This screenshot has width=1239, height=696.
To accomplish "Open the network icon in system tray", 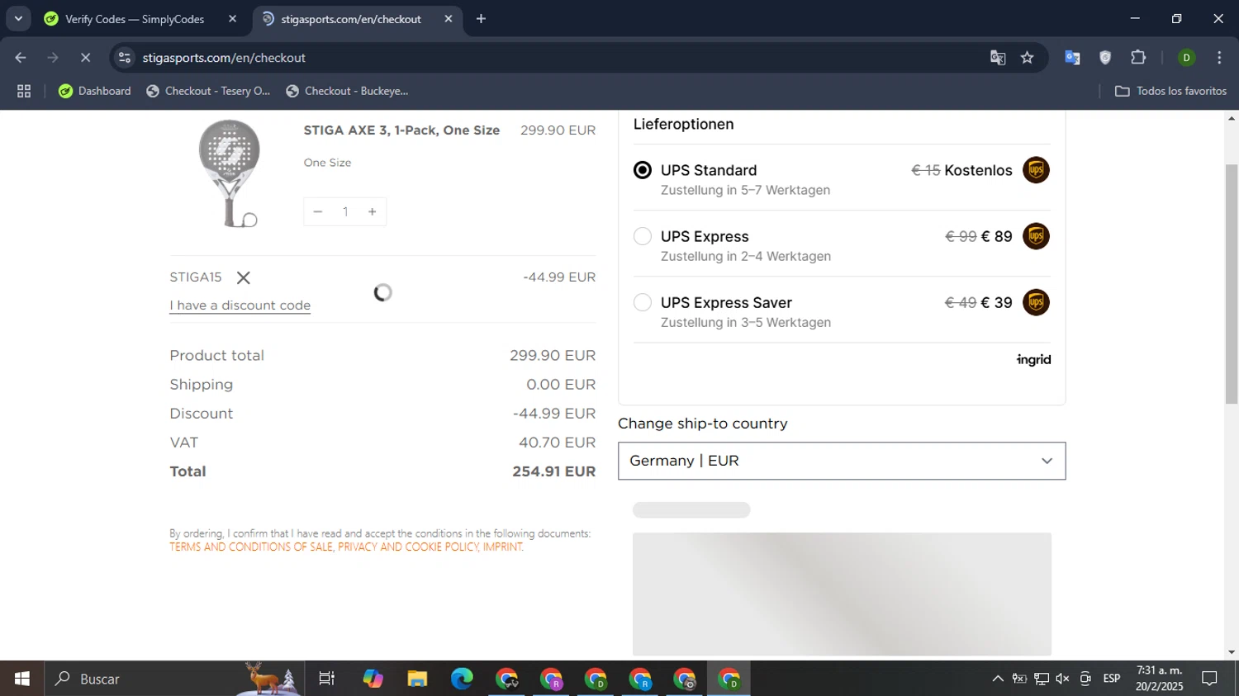I will tap(1042, 679).
